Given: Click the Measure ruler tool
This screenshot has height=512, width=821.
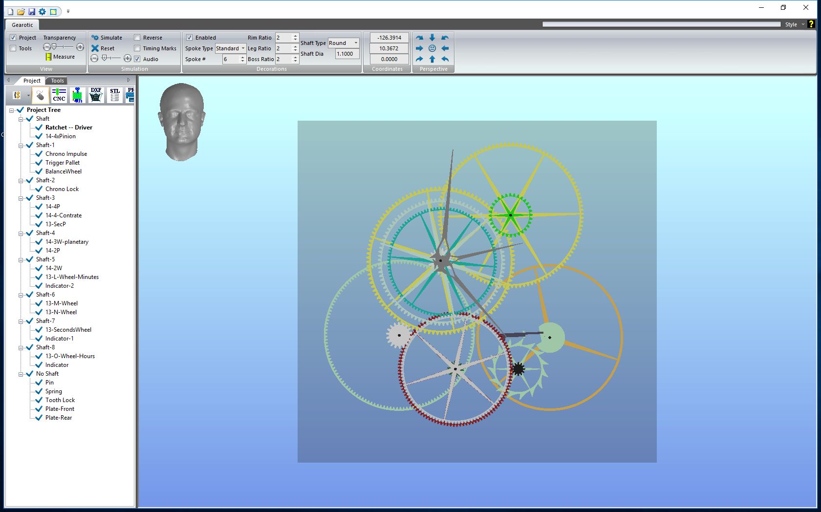Looking at the screenshot, I should 60,57.
